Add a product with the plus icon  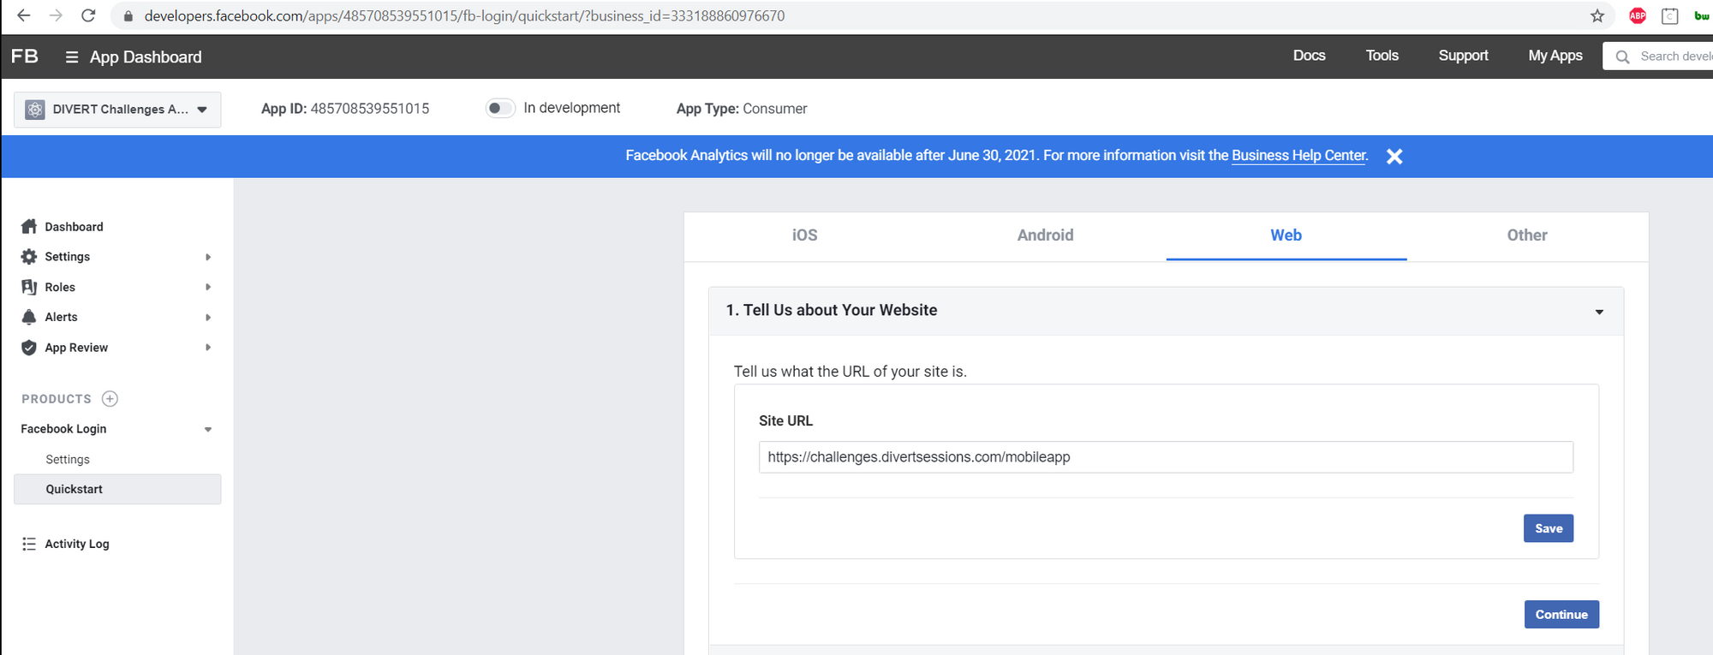coord(110,399)
